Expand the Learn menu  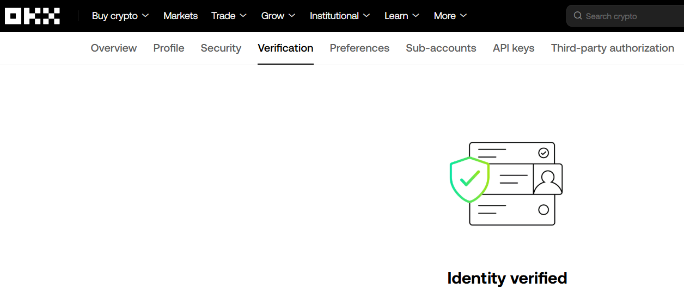[x=402, y=16]
